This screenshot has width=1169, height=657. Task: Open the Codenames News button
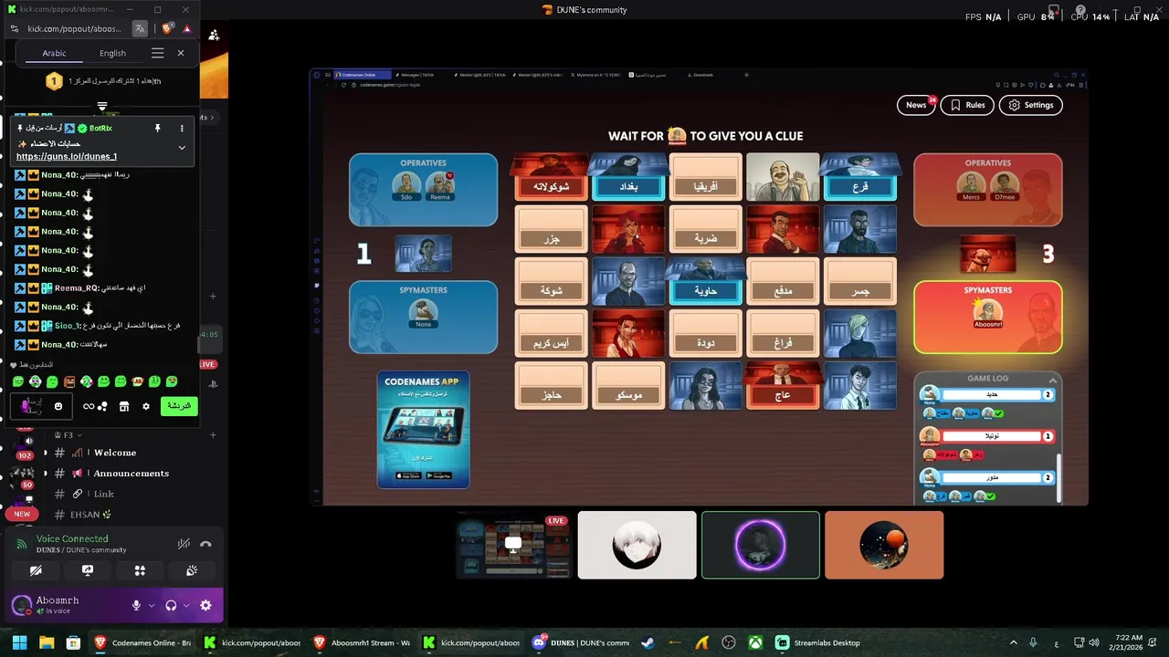coord(916,105)
